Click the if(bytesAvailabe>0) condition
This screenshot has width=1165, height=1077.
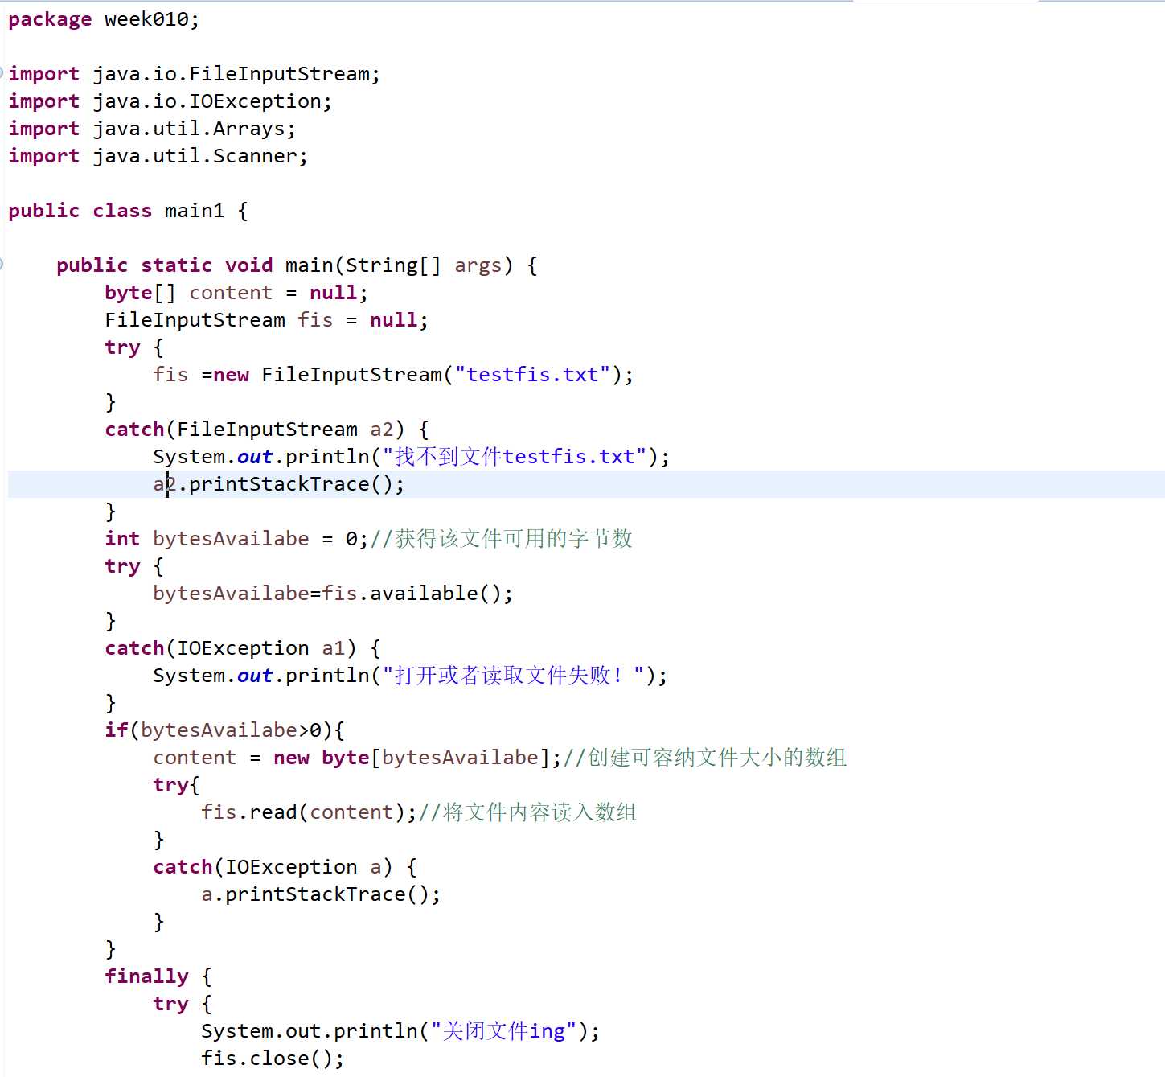pyautogui.click(x=219, y=730)
